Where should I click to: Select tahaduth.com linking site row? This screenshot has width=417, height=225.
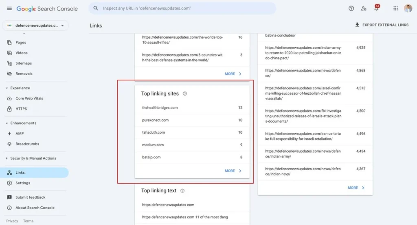click(192, 132)
